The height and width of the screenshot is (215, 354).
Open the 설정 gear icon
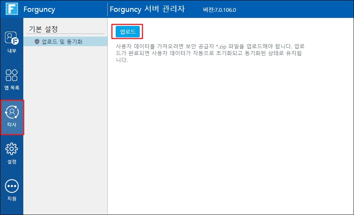(11, 149)
